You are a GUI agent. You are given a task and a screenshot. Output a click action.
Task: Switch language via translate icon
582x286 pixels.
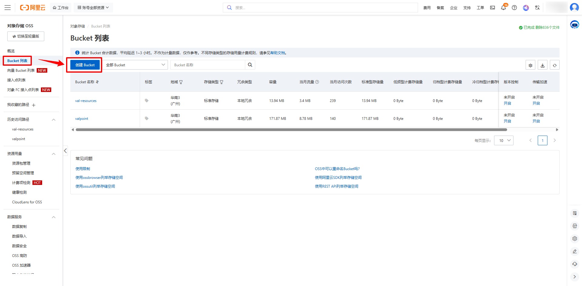pos(537,8)
